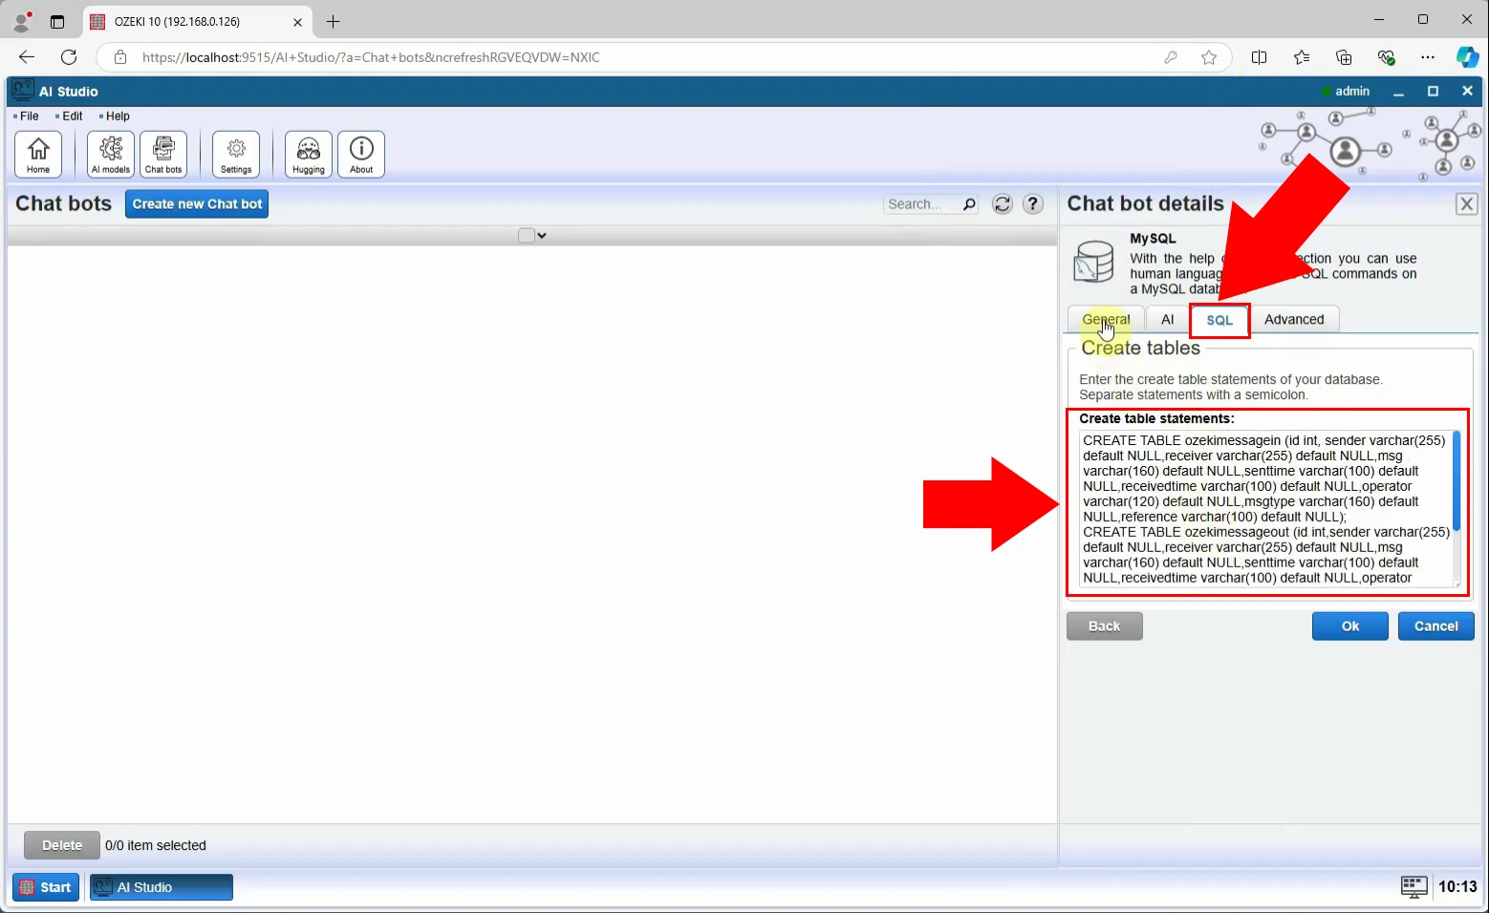
Task: Open the Home toolbar icon
Action: tap(38, 155)
